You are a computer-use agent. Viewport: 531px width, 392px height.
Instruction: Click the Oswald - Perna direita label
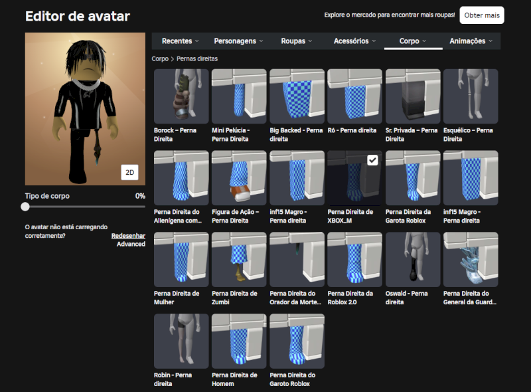(x=406, y=298)
